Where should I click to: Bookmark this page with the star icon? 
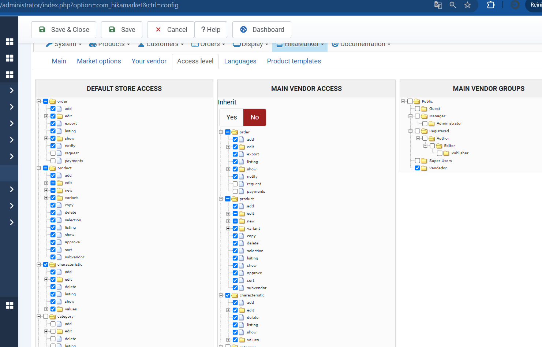(467, 5)
